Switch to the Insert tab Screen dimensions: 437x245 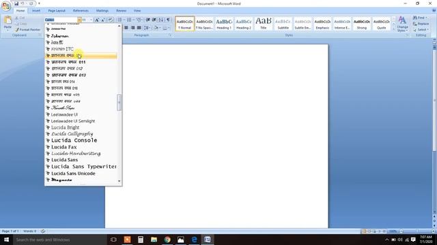(x=36, y=11)
